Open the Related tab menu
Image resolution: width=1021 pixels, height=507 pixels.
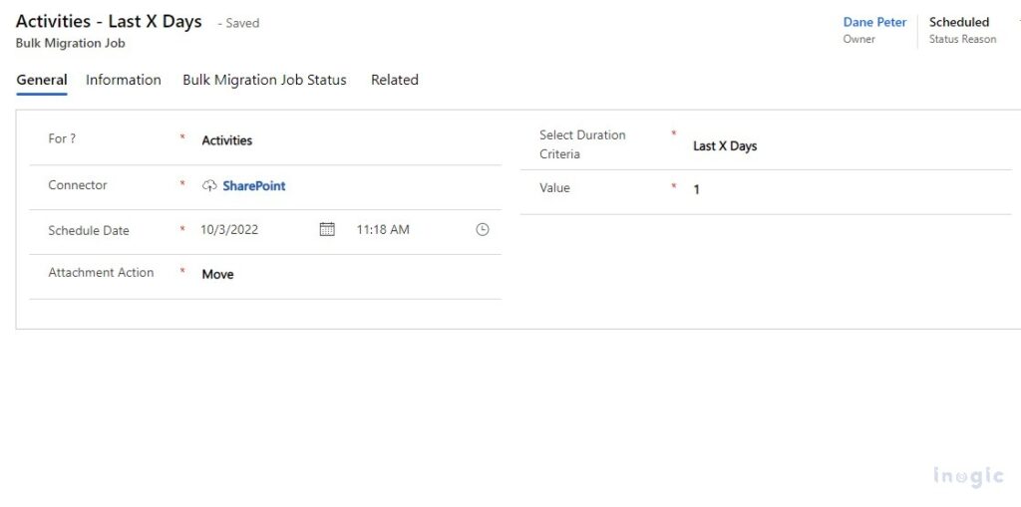(x=395, y=80)
